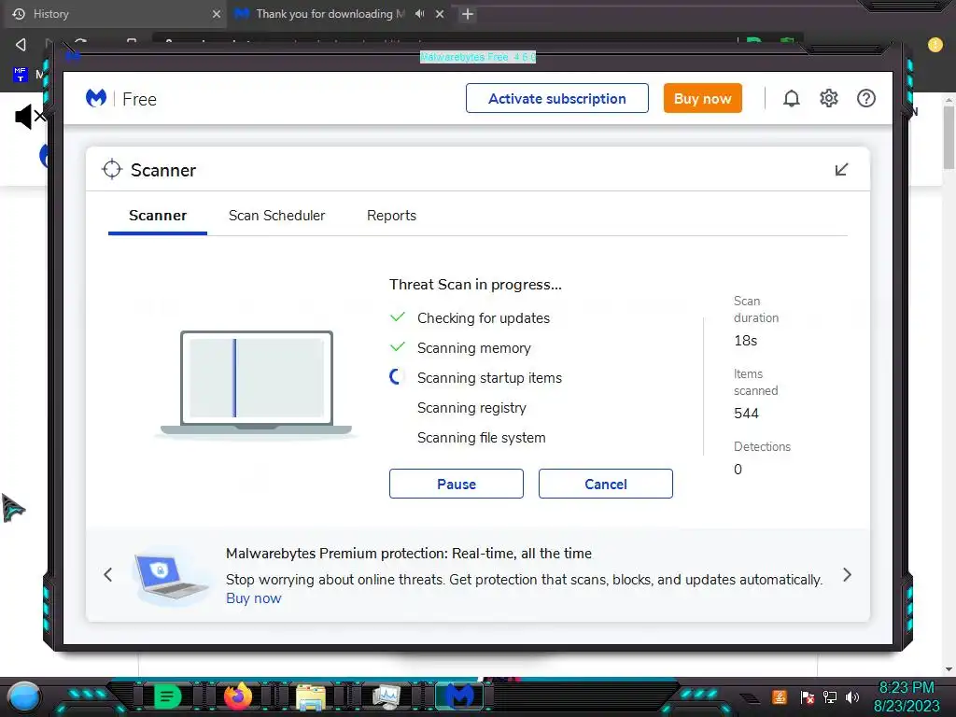The width and height of the screenshot is (956, 717).
Task: Follow the Buy now link in promo banner
Action: pos(254,598)
